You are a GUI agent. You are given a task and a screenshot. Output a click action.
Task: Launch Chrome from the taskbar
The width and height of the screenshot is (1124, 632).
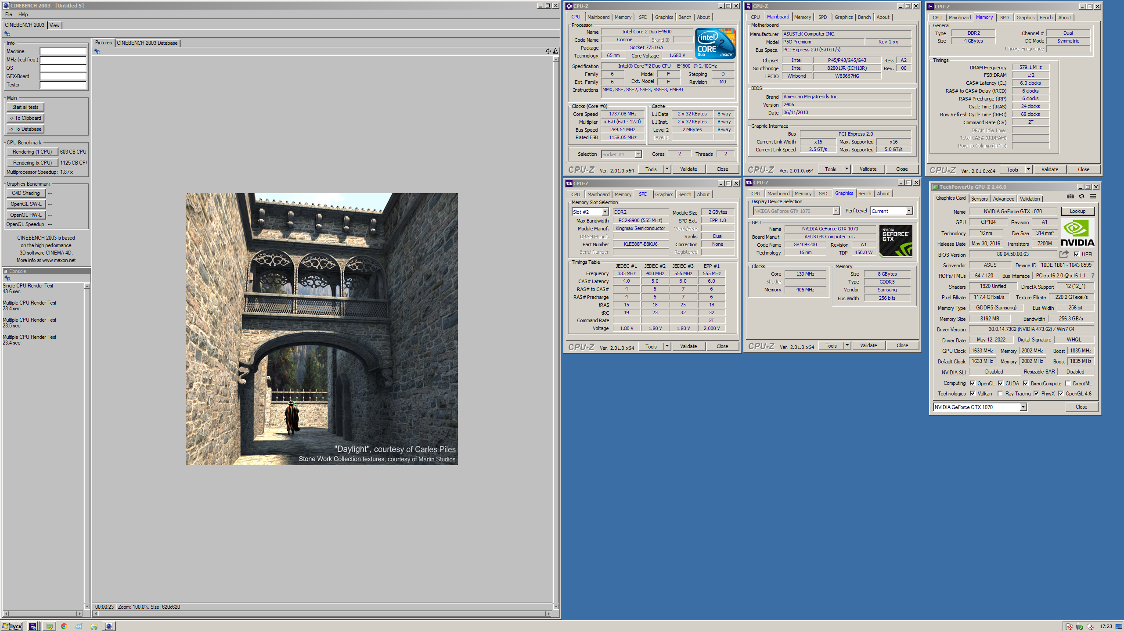click(64, 626)
